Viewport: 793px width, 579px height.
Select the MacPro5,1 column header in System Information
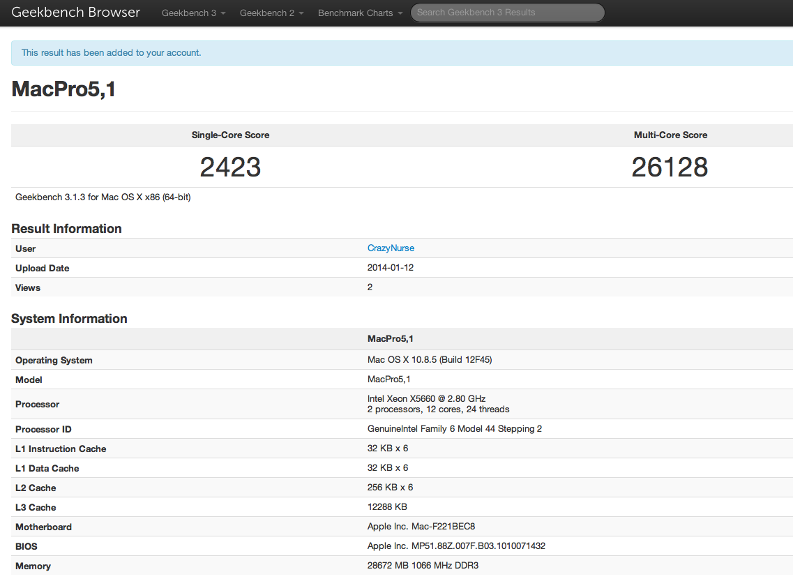[x=390, y=339]
